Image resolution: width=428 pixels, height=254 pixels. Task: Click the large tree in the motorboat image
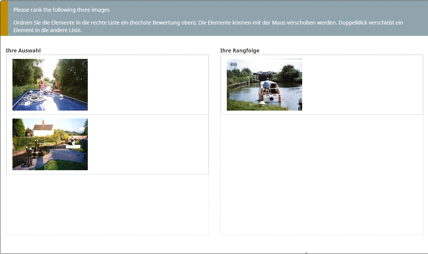point(288,72)
